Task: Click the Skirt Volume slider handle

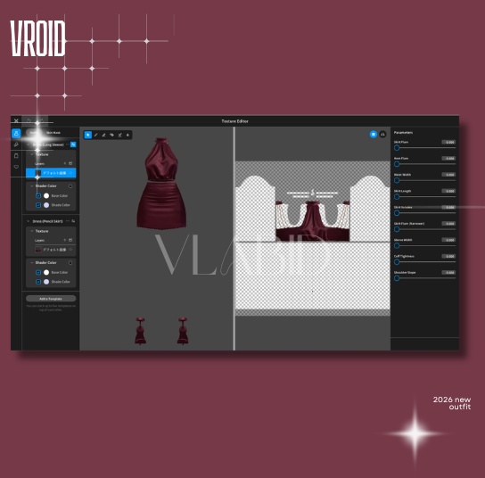Action: pyautogui.click(x=397, y=213)
